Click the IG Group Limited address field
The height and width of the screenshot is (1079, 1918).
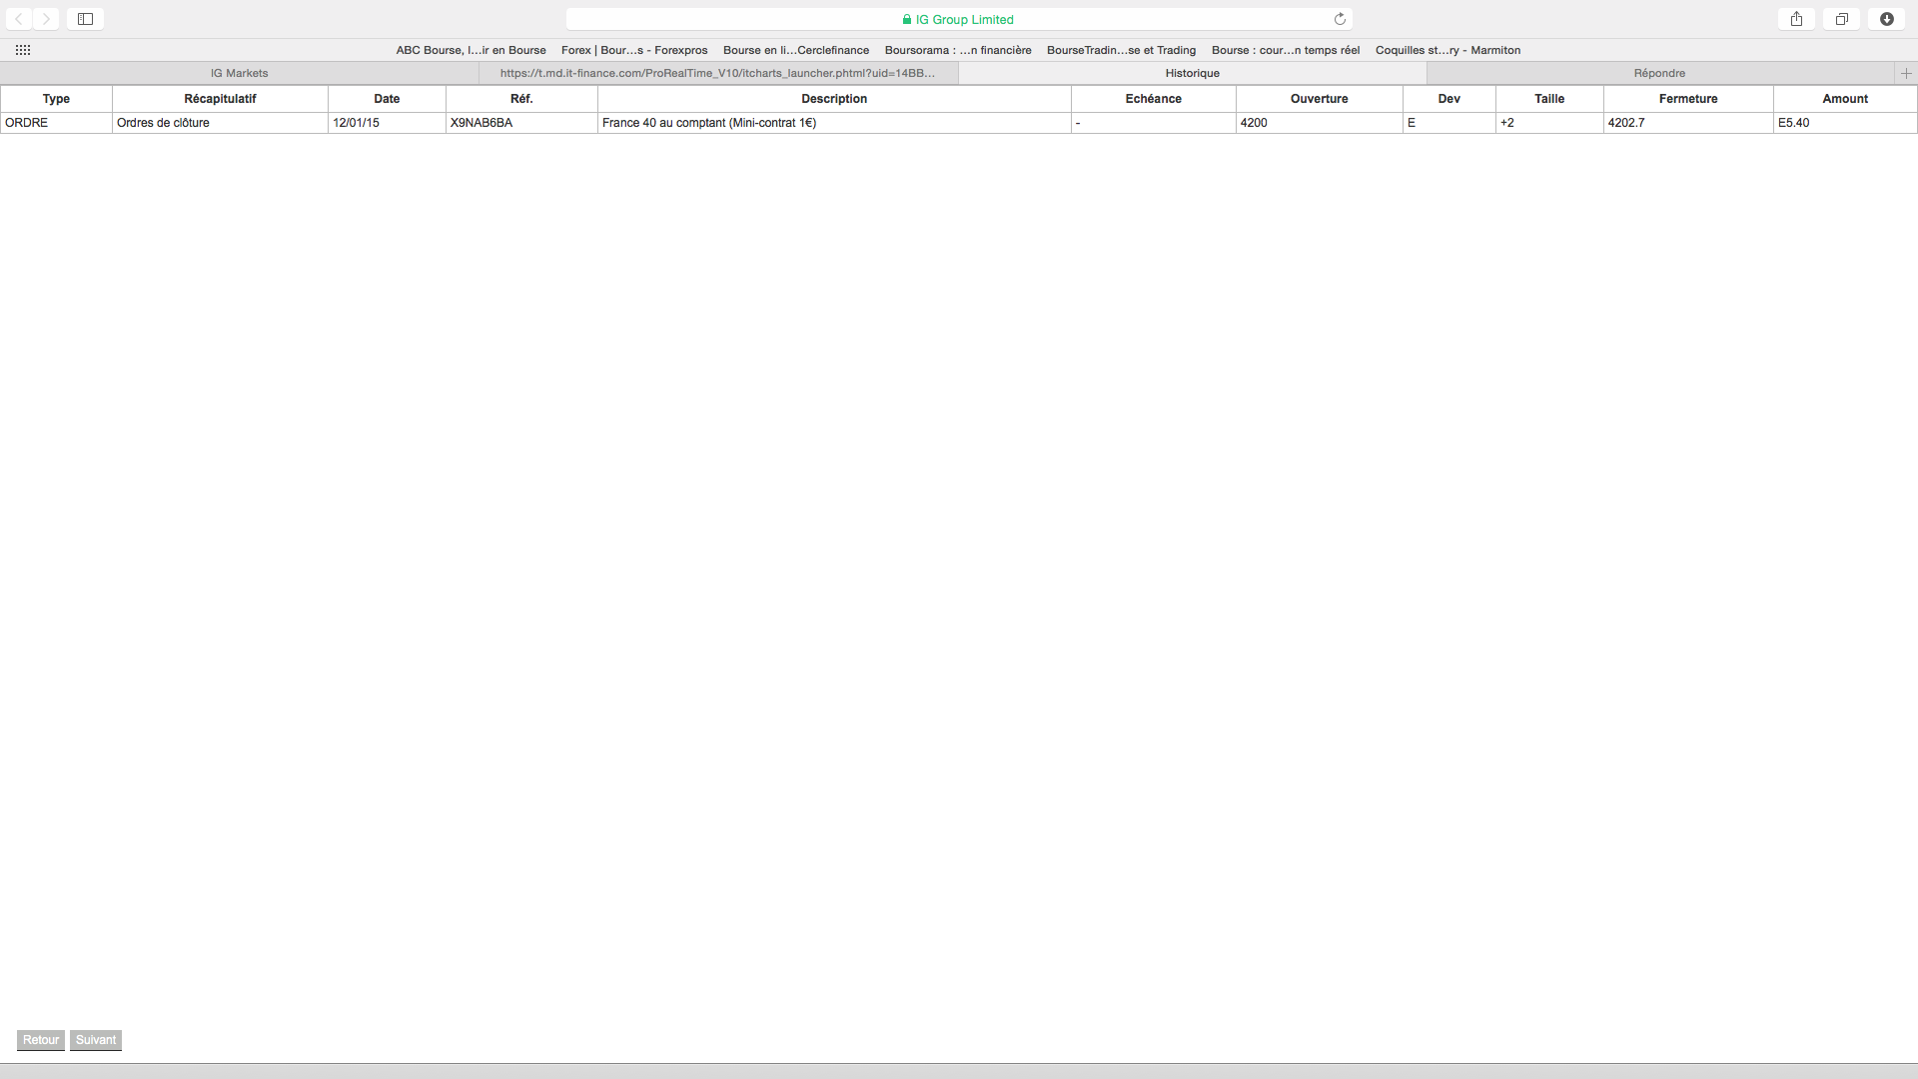pyautogui.click(x=957, y=19)
